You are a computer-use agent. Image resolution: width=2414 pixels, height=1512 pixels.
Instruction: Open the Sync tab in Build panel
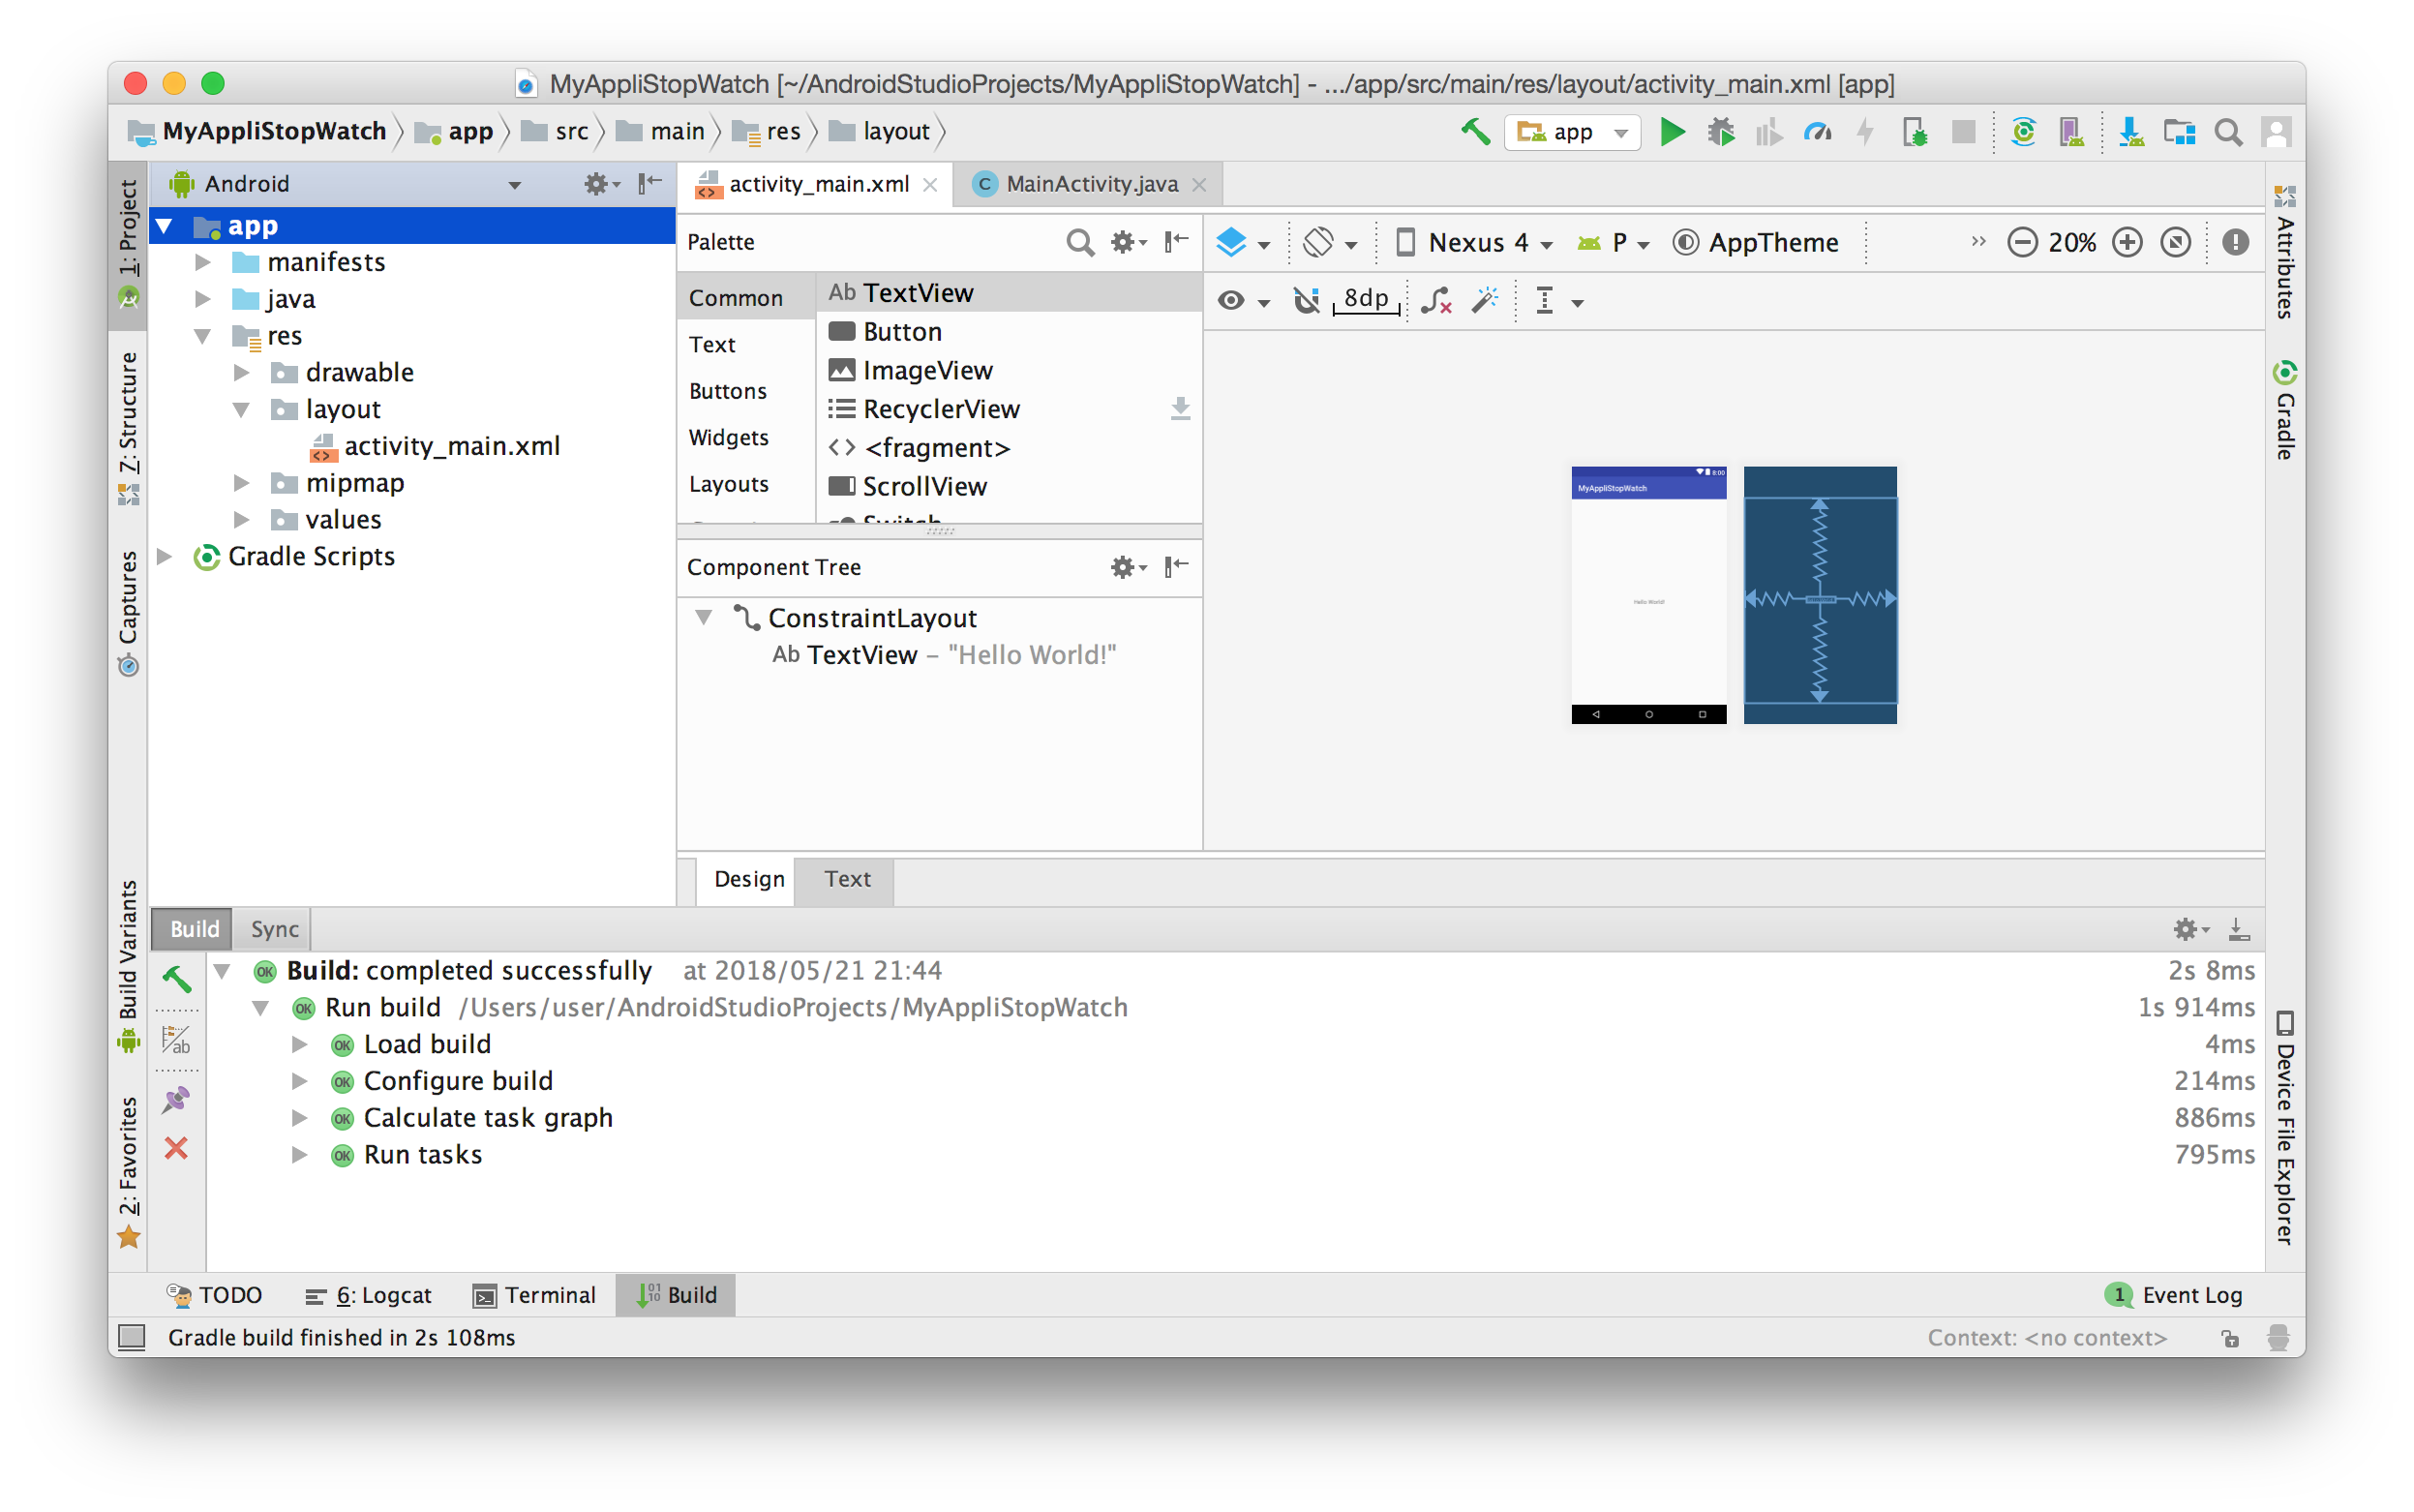tap(274, 929)
